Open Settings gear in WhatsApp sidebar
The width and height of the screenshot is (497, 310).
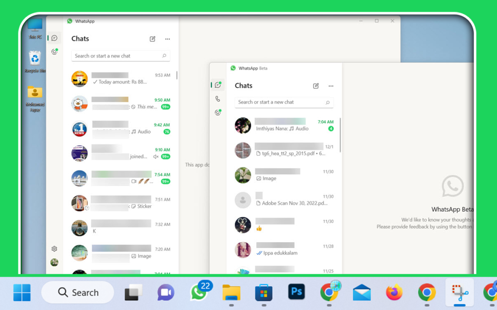click(x=54, y=249)
